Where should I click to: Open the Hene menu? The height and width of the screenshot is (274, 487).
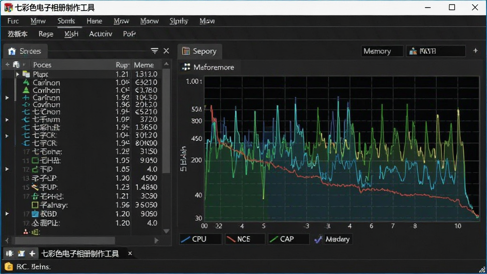pyautogui.click(x=95, y=21)
